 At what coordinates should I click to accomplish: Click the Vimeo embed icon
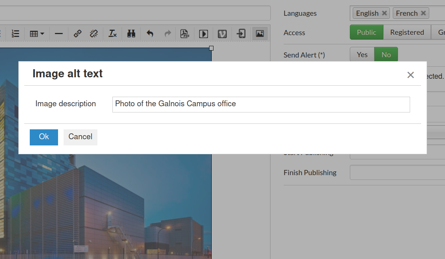click(222, 34)
